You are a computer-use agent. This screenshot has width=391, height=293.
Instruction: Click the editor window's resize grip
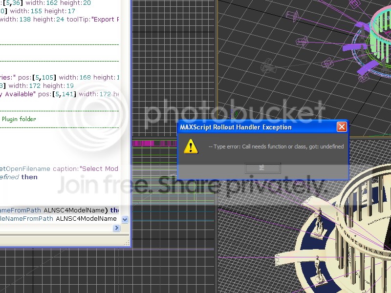click(x=127, y=243)
